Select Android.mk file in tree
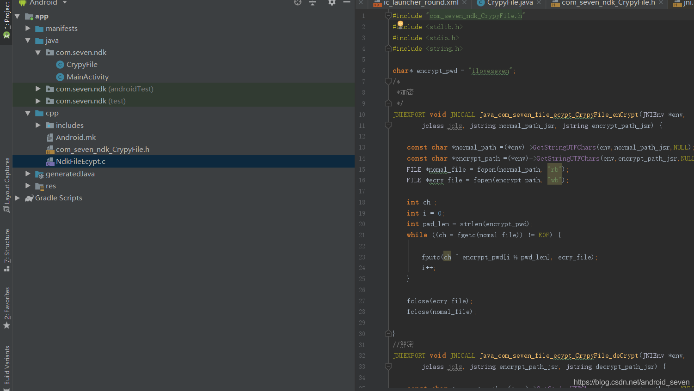The height and width of the screenshot is (391, 694). [x=76, y=137]
